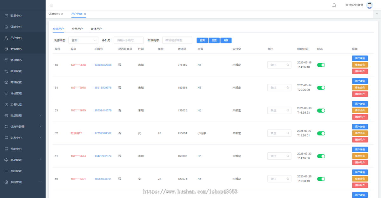
Task: Click search icon in 备注 field of user 50
Action: [x=288, y=179]
